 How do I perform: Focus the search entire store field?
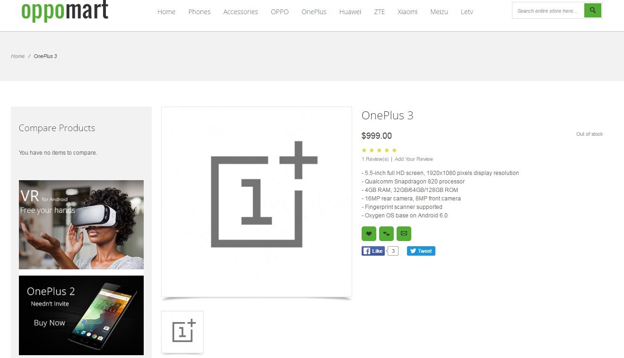tap(548, 11)
